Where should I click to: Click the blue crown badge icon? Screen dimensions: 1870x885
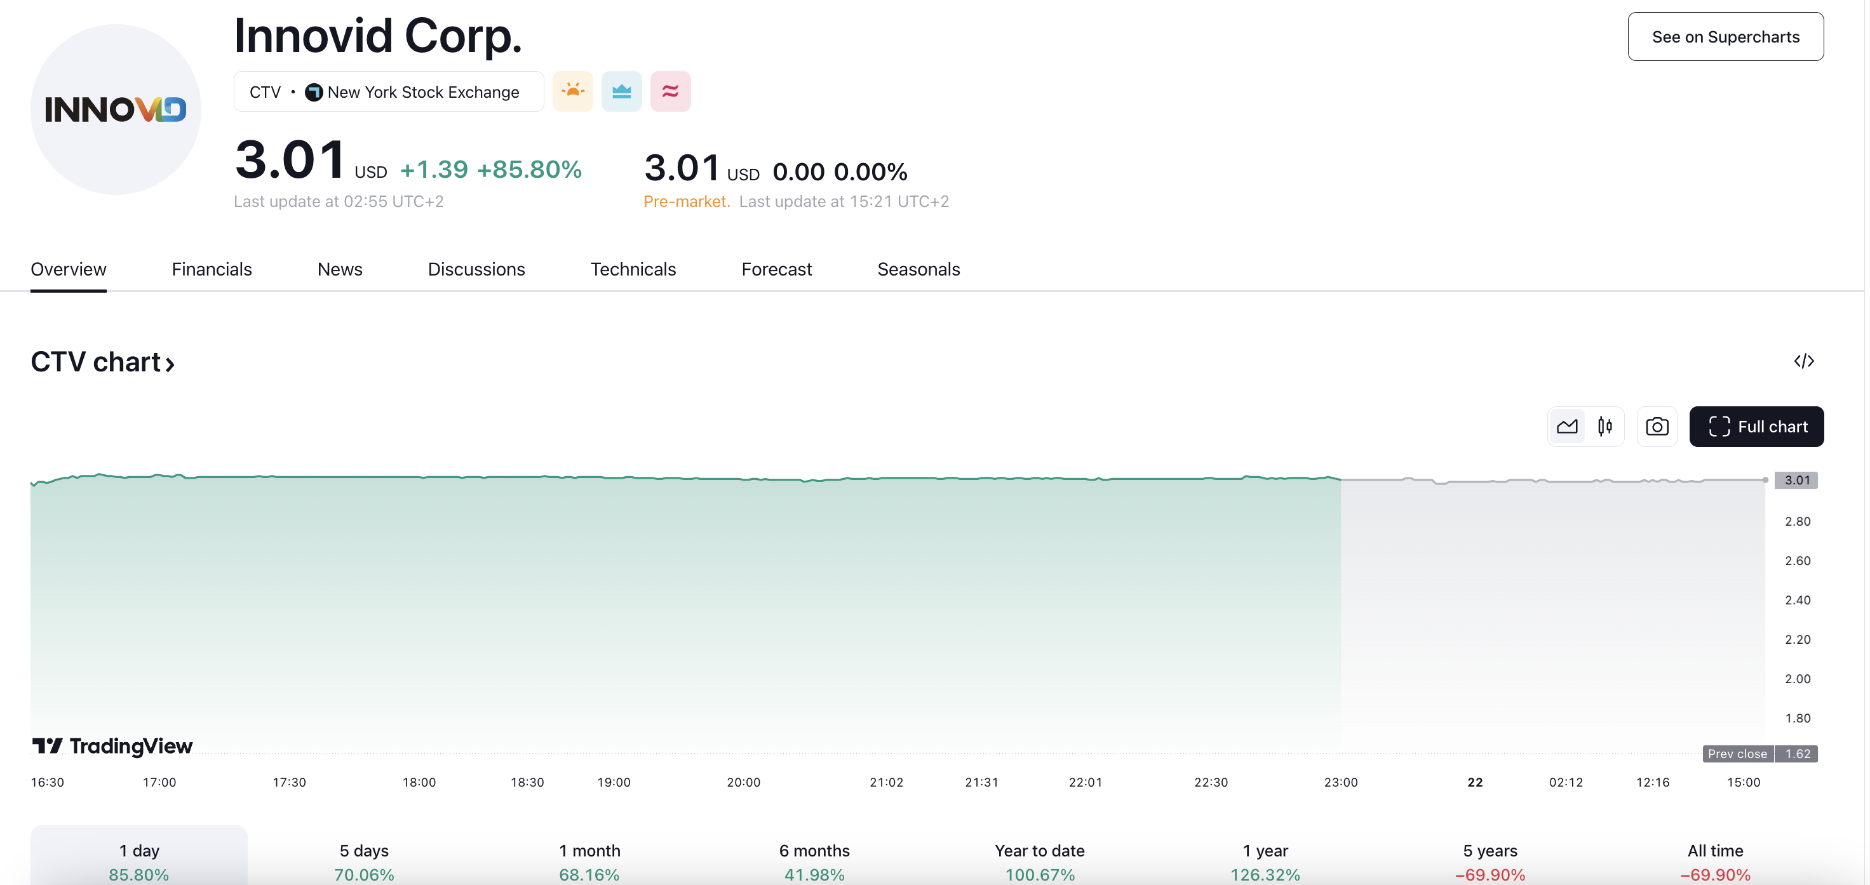[x=621, y=91]
